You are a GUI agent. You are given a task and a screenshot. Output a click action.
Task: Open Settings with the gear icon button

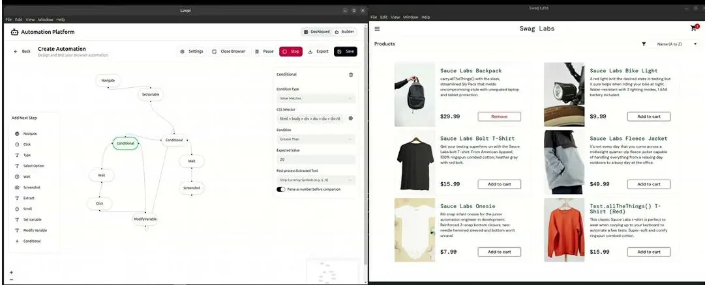(x=192, y=51)
